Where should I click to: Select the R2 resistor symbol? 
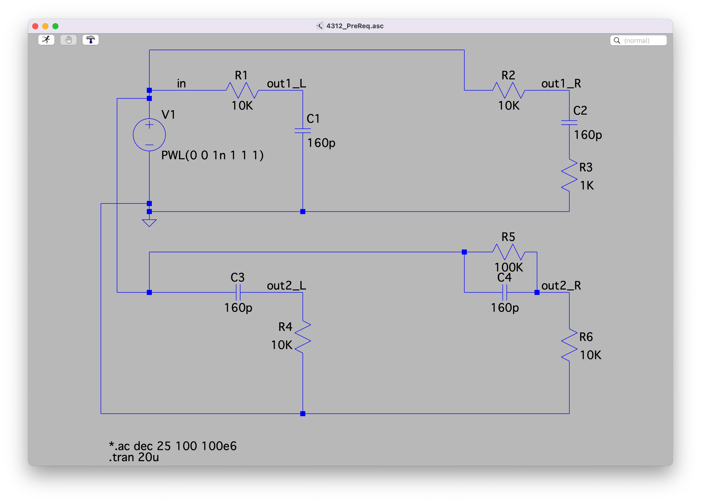(509, 90)
